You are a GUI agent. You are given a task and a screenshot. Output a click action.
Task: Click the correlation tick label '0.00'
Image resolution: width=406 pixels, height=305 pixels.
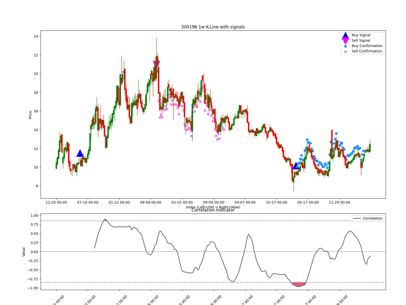pos(34,252)
